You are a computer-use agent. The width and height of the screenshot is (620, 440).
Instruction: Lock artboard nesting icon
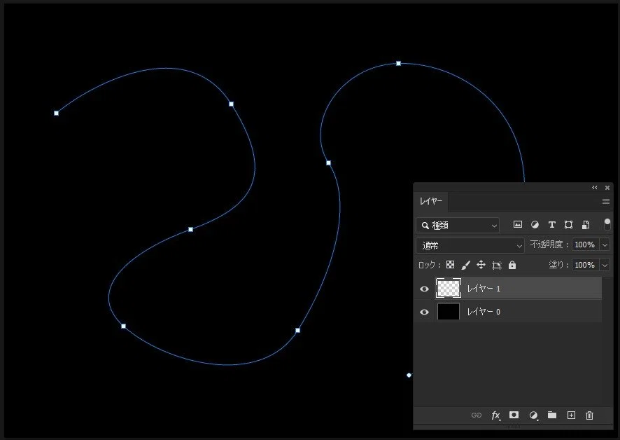click(x=497, y=265)
